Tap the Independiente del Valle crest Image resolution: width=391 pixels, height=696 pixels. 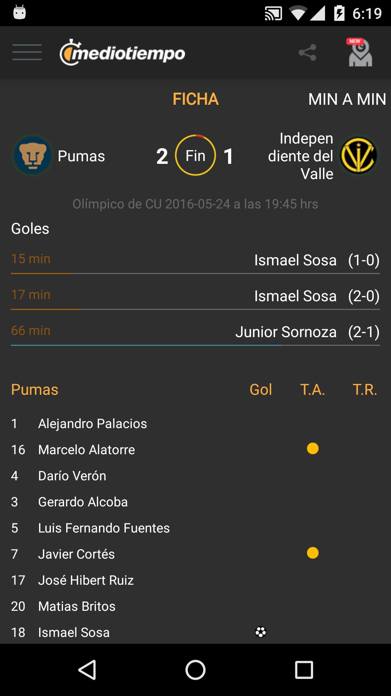click(x=358, y=156)
